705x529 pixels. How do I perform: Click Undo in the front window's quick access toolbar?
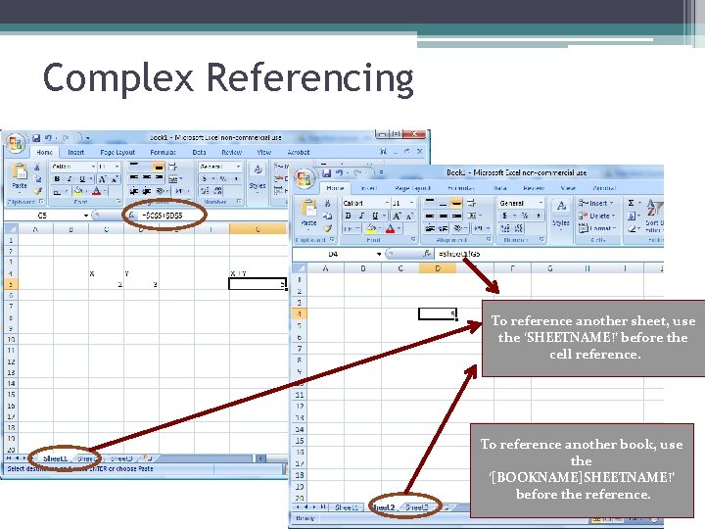(x=340, y=172)
